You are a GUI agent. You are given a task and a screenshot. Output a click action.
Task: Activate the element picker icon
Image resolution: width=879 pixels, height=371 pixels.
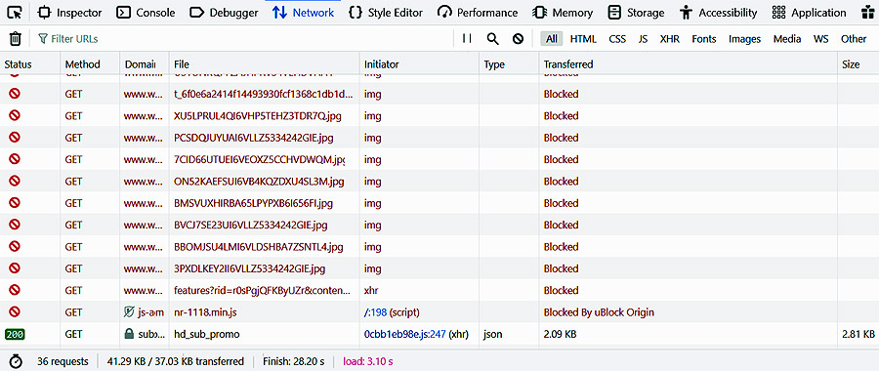coord(15,13)
